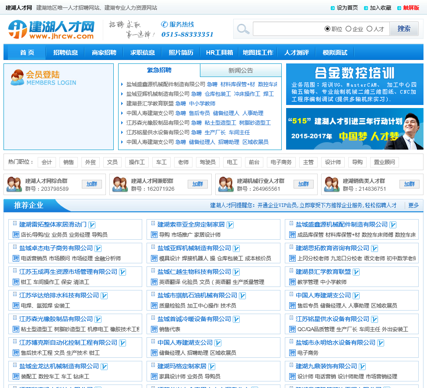The width and height of the screenshot is (427, 388).
Task: Click VIP badge next to 建湖索菲亚全房定制家居
Action: (230, 225)
